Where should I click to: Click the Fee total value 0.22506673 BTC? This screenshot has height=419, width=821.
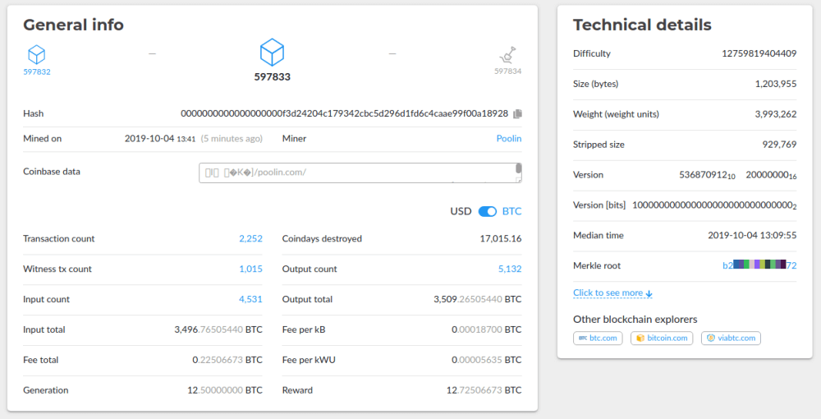pos(227,360)
